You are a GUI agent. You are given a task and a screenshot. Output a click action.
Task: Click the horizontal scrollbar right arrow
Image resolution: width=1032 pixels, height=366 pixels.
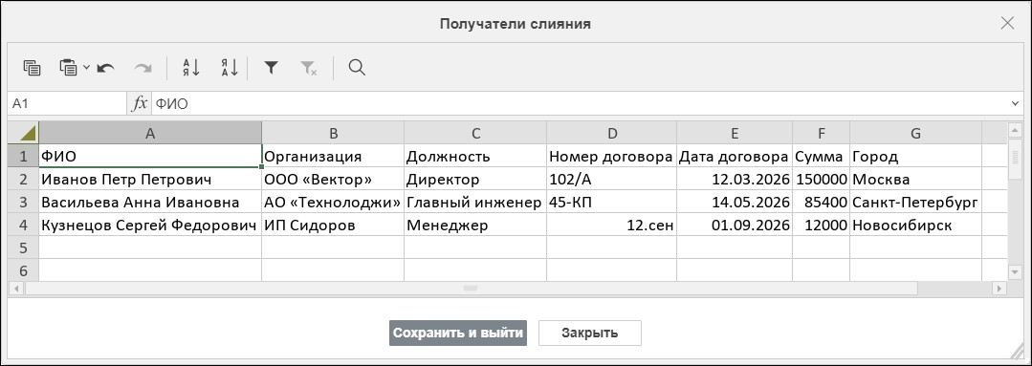999,288
